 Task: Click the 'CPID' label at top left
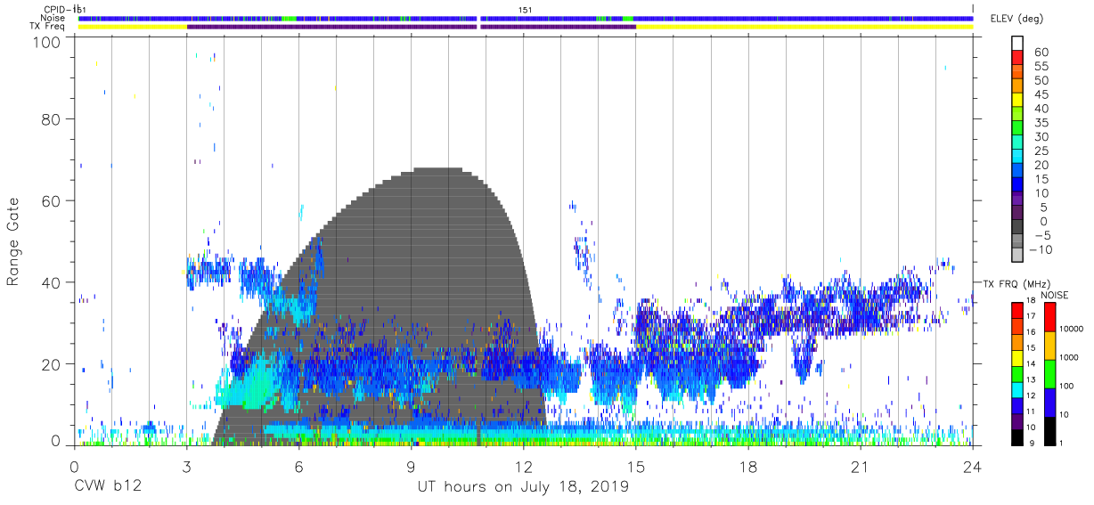[55, 9]
